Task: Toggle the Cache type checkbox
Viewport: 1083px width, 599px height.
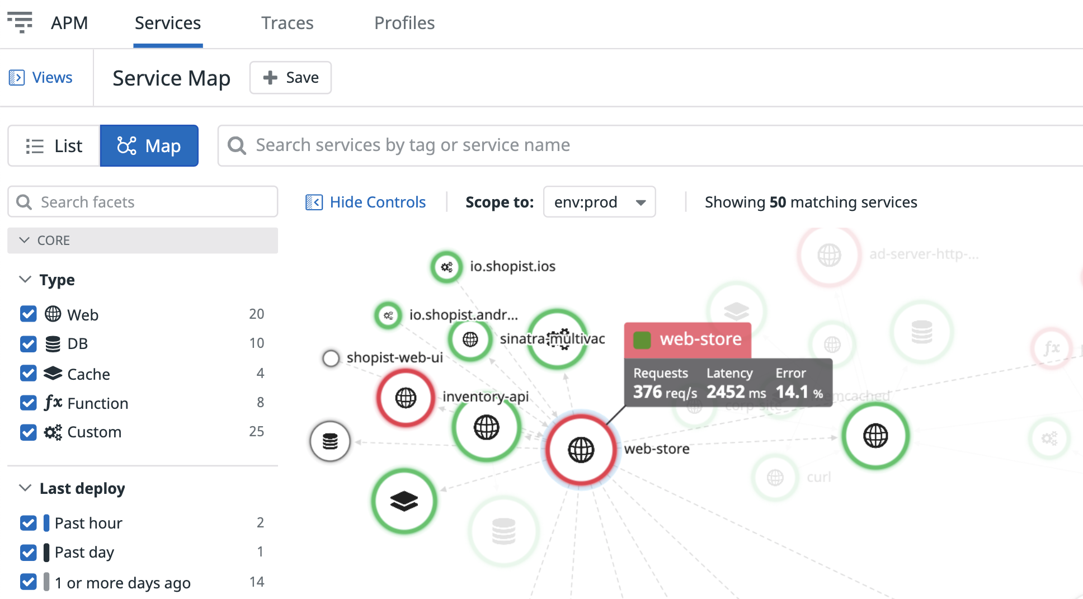Action: tap(29, 374)
